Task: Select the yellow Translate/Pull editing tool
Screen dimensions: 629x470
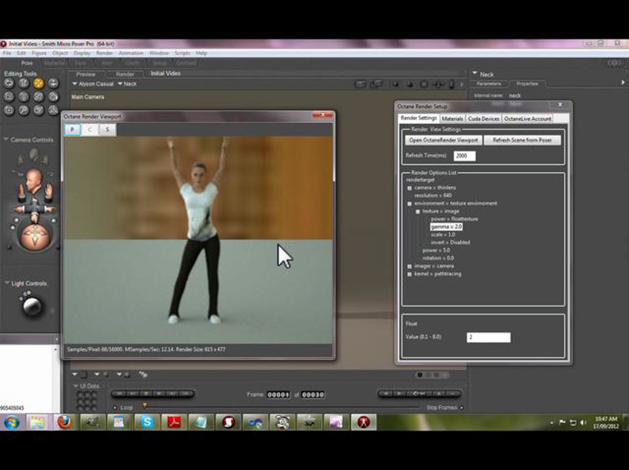Action: click(x=38, y=83)
